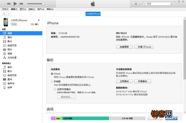Adjust the volume slider knob
Viewport: 186px width, 123px height.
click(x=43, y=4)
